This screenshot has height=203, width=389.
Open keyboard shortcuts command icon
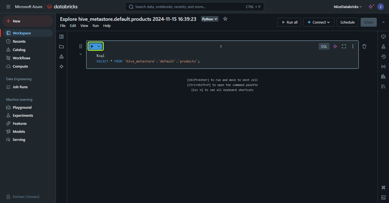[x=383, y=187]
